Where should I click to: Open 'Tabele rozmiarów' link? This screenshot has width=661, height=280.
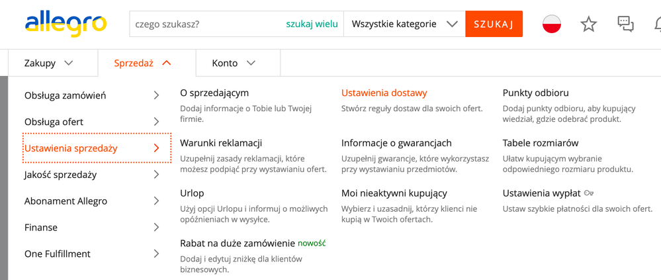point(541,143)
